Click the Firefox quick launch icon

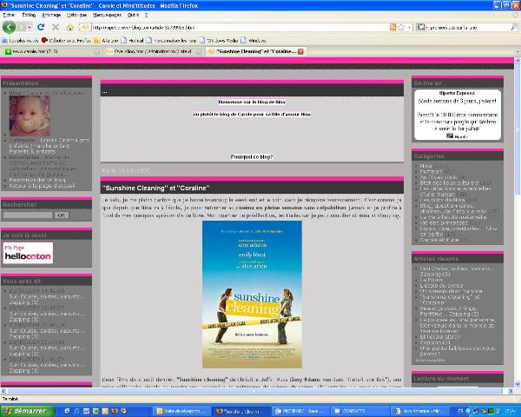pos(115,411)
